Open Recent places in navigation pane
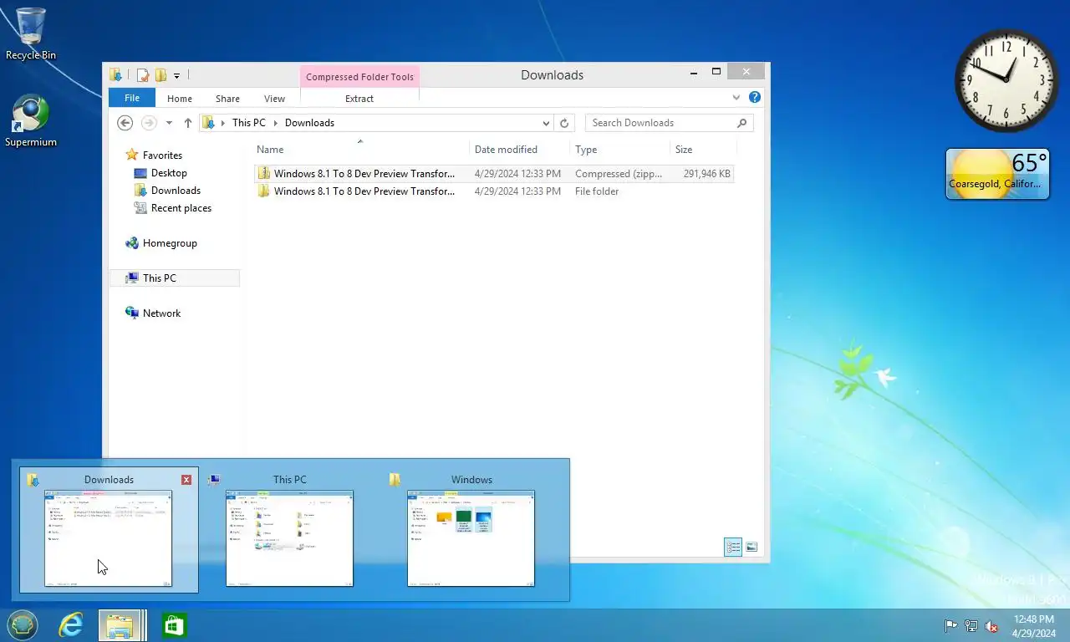1070x642 pixels. tap(181, 208)
